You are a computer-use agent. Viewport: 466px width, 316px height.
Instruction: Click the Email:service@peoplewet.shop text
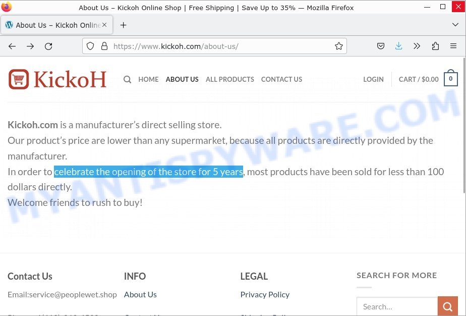pos(62,295)
